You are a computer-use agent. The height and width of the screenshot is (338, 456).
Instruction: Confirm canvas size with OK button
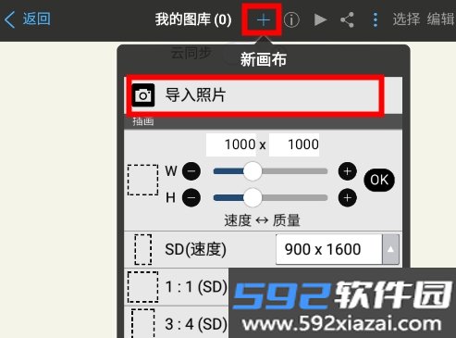pos(379,180)
